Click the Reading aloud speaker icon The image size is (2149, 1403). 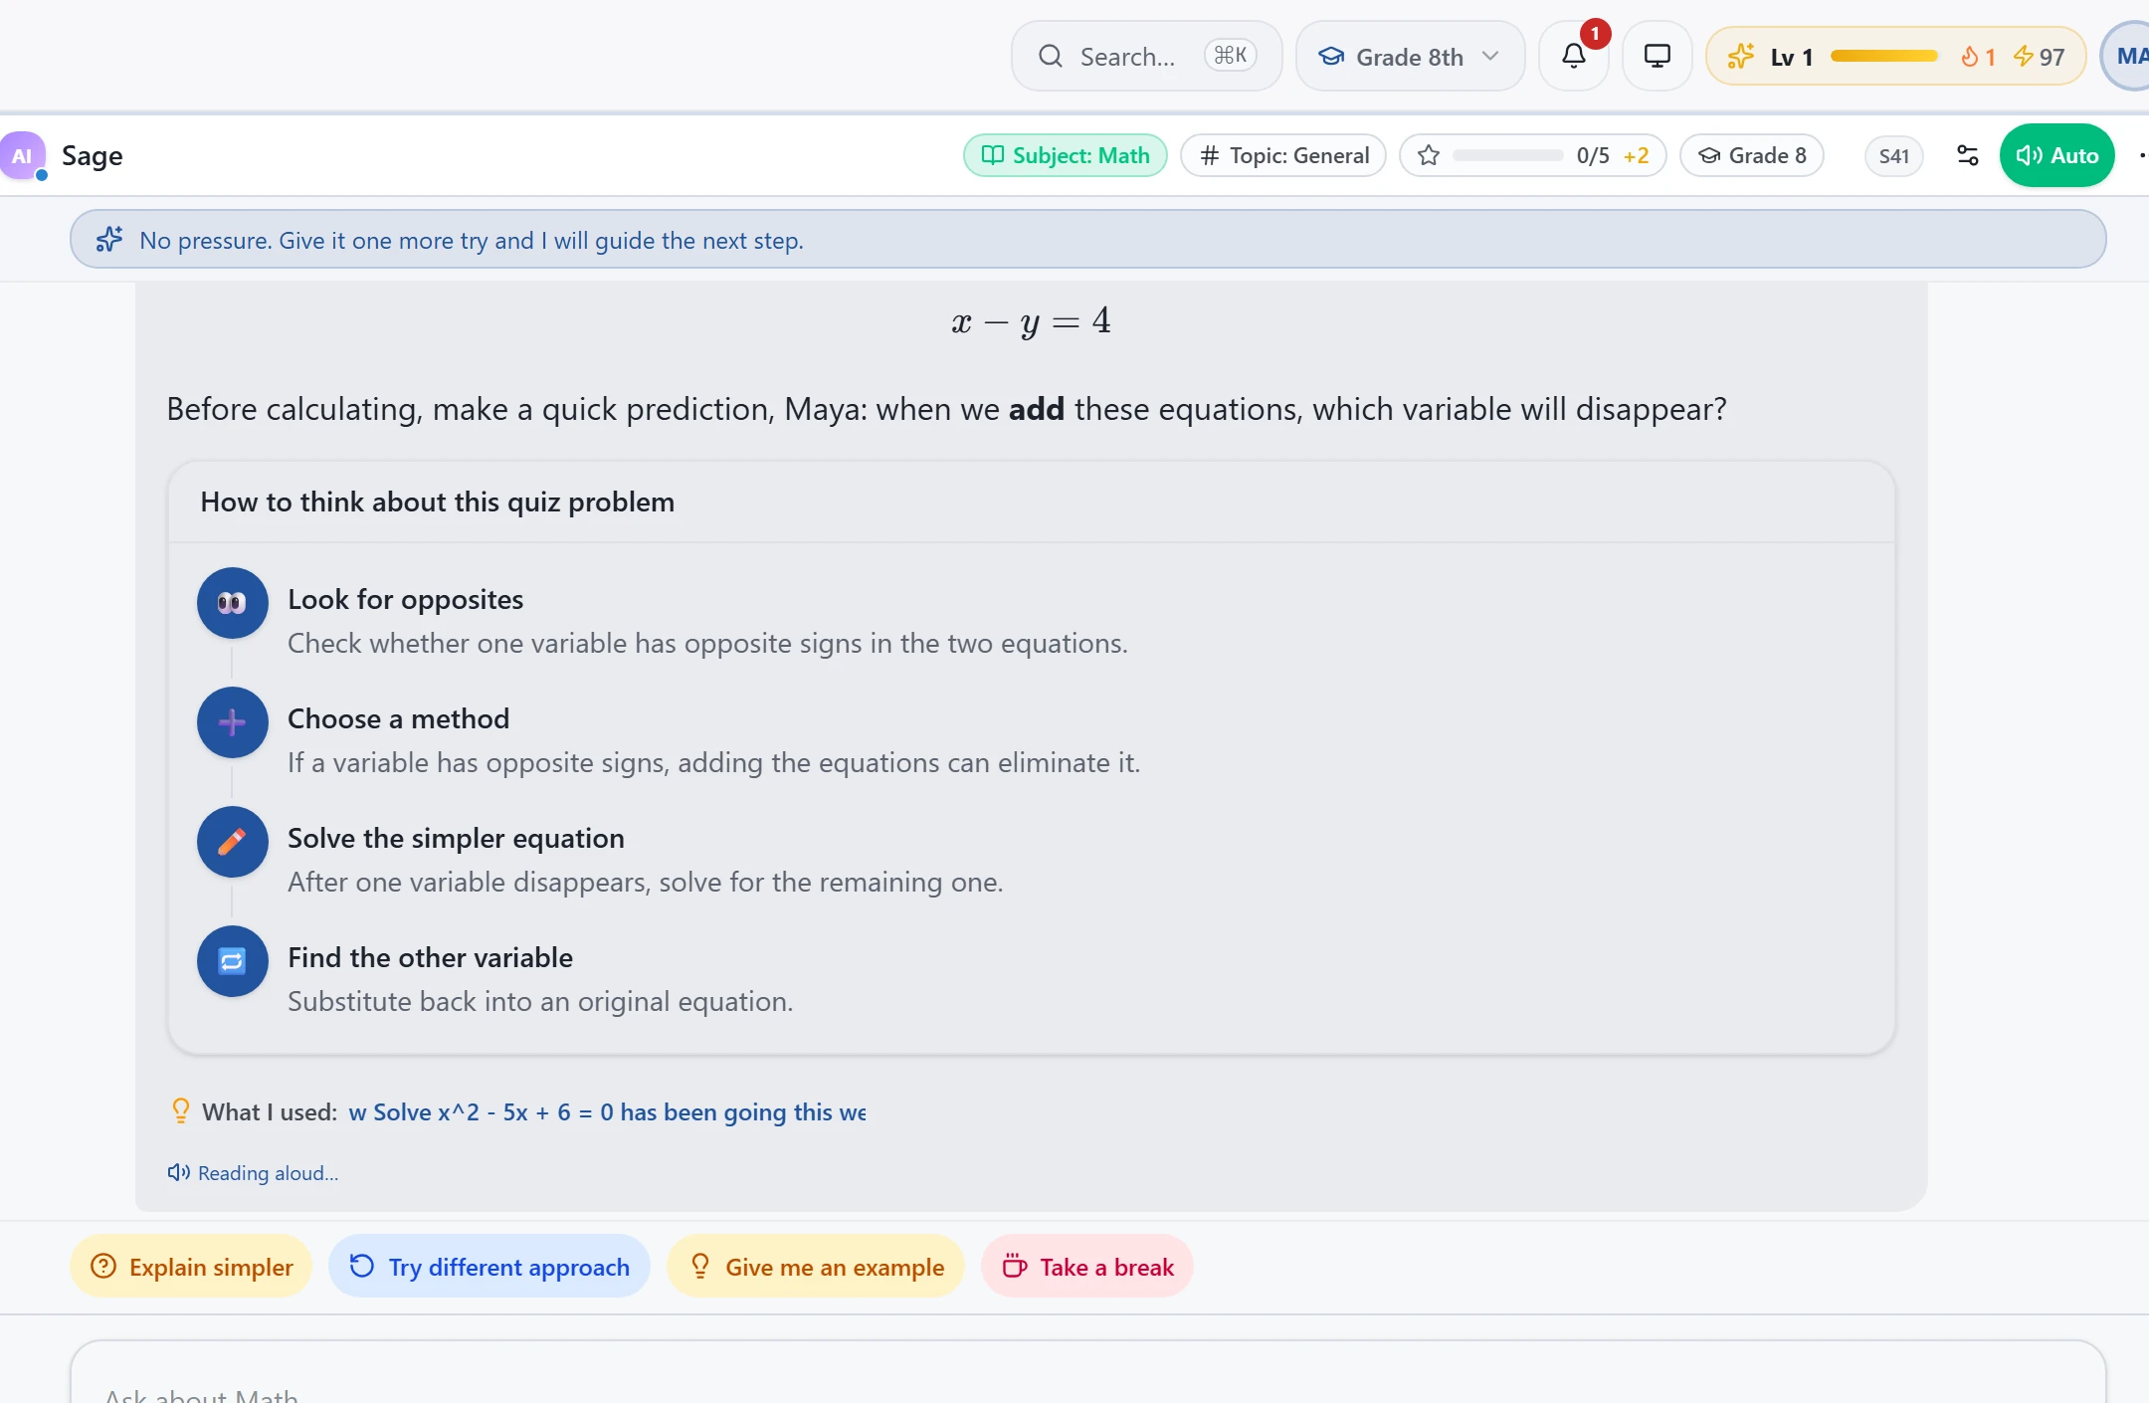(x=178, y=1172)
